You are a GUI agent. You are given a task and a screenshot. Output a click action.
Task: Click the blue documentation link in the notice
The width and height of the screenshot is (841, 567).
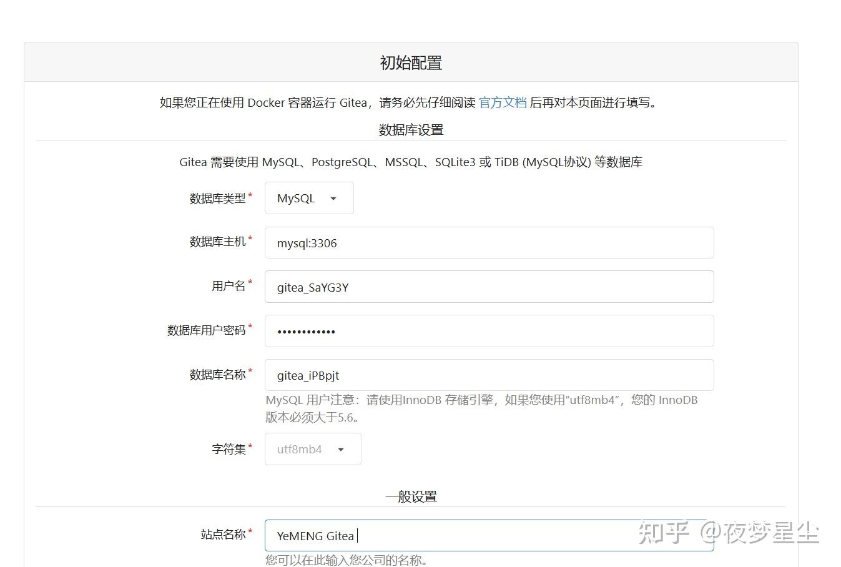pos(503,102)
